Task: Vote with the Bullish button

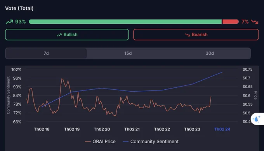Action: coord(67,35)
